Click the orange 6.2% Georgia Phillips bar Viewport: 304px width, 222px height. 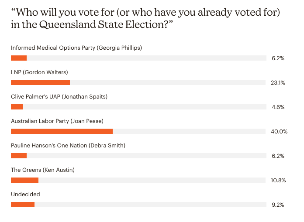[x=19, y=58]
